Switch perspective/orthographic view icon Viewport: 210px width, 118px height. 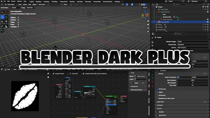[148, 31]
